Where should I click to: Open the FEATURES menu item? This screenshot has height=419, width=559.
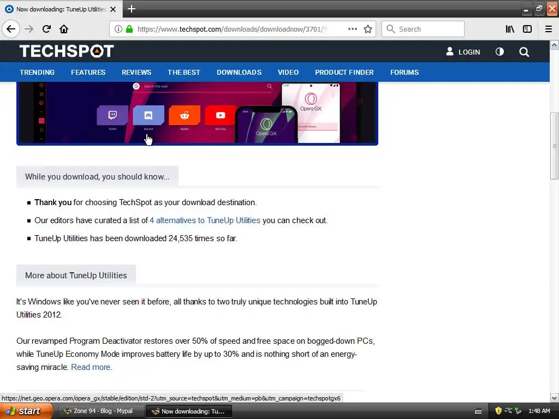(x=88, y=73)
